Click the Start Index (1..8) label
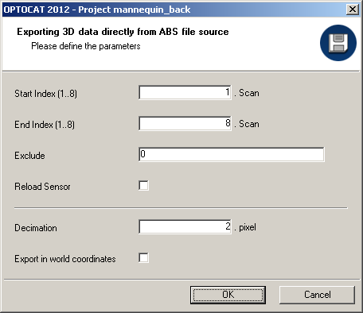The image size is (363, 313). (45, 94)
